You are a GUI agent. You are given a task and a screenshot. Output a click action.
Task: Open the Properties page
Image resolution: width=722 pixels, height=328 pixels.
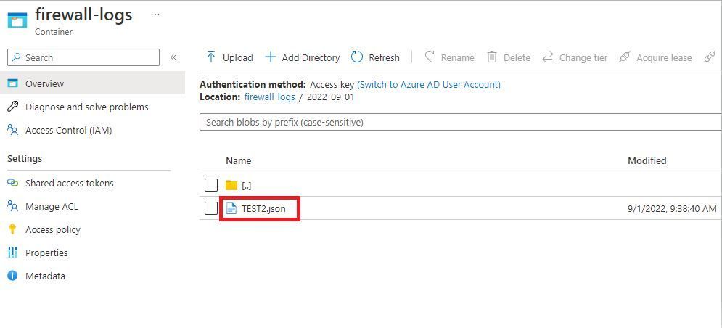click(x=46, y=253)
